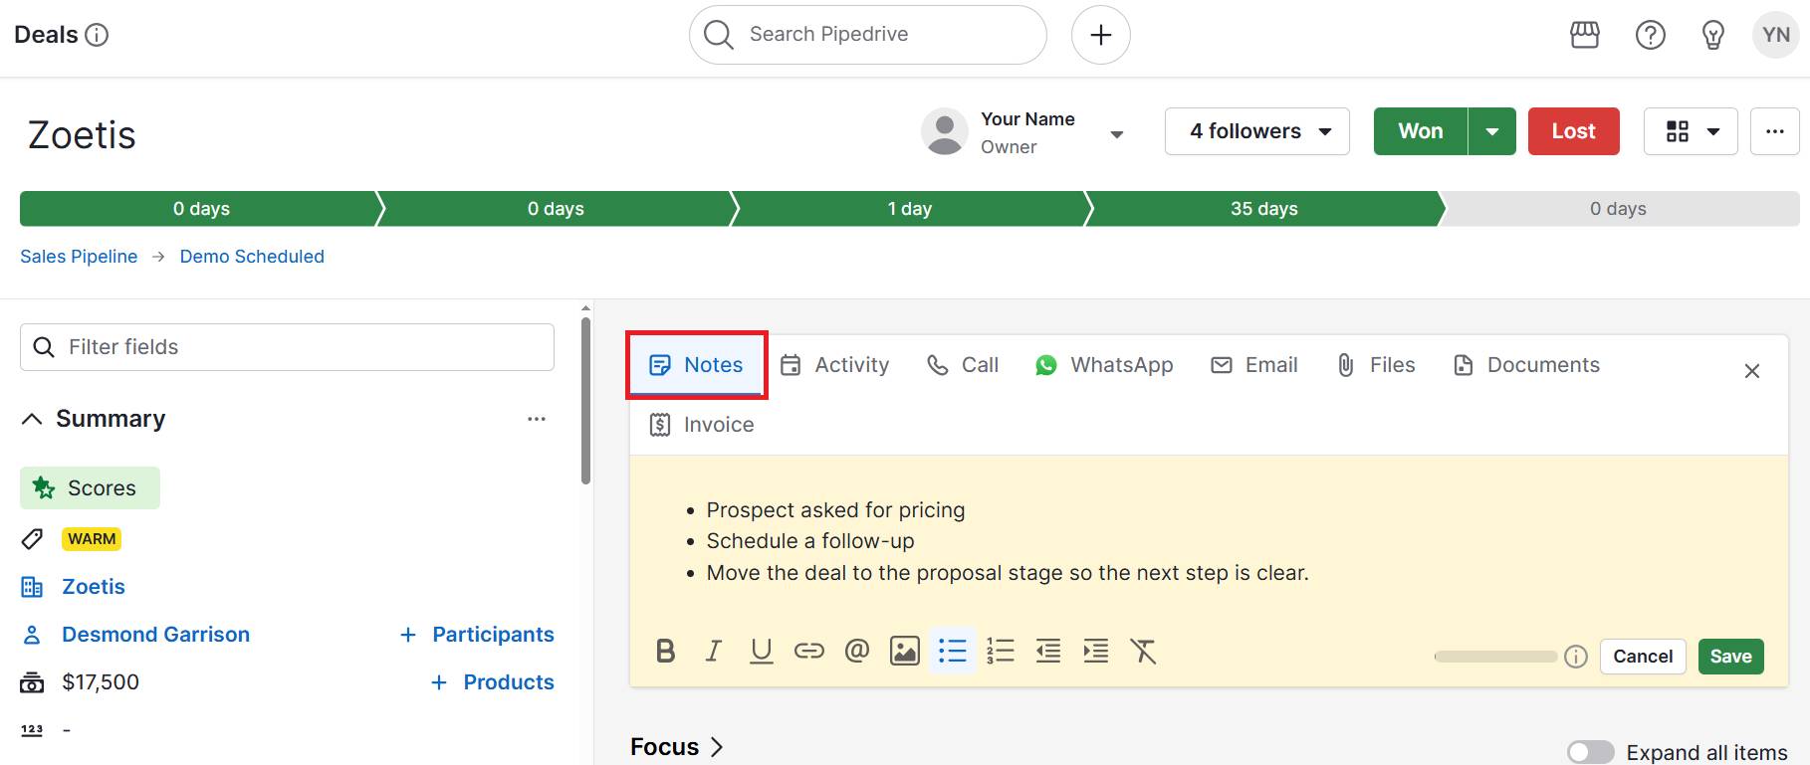Toggle underline formatting in note
This screenshot has height=765, width=1810.
pyautogui.click(x=762, y=652)
